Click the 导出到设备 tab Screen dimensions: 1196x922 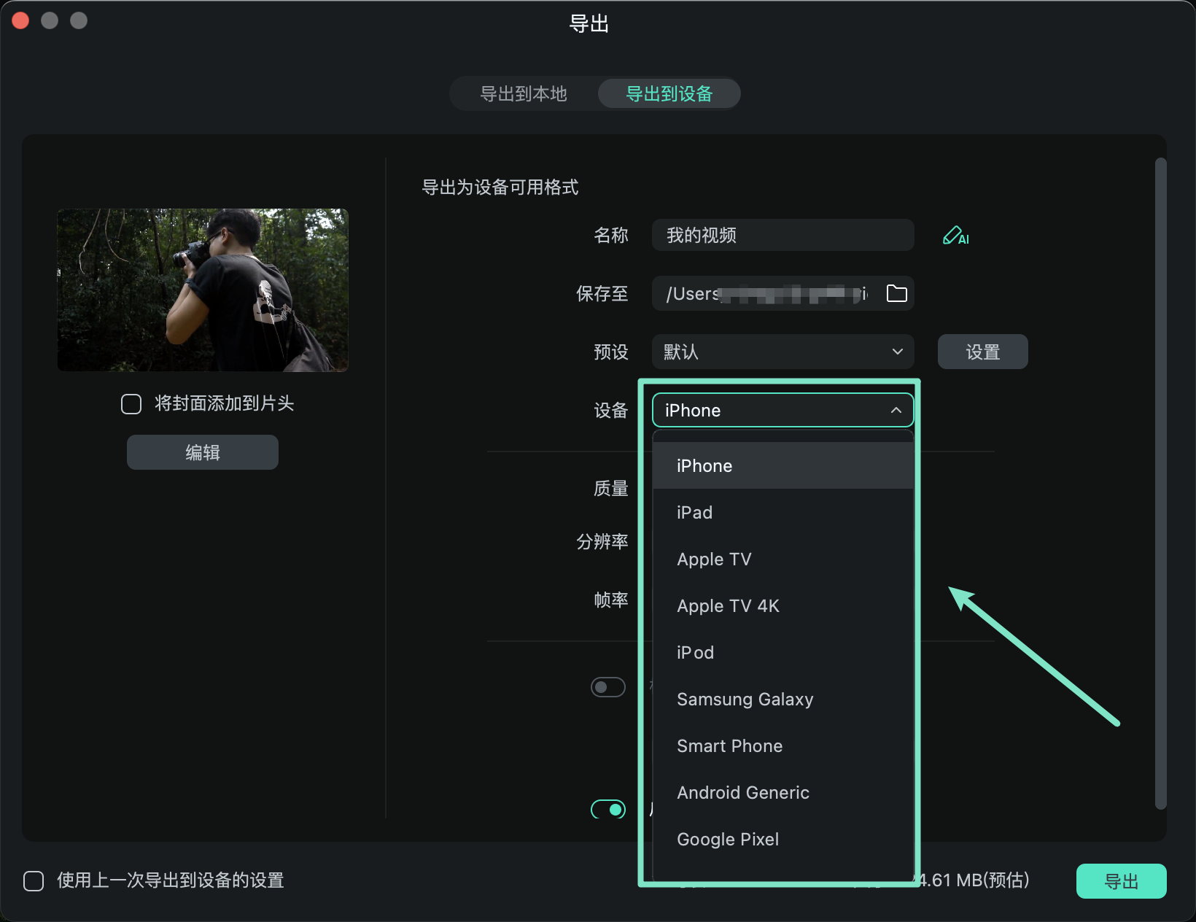(x=668, y=93)
